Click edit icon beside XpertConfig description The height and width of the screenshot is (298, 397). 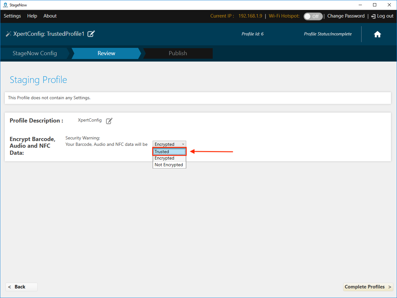109,121
